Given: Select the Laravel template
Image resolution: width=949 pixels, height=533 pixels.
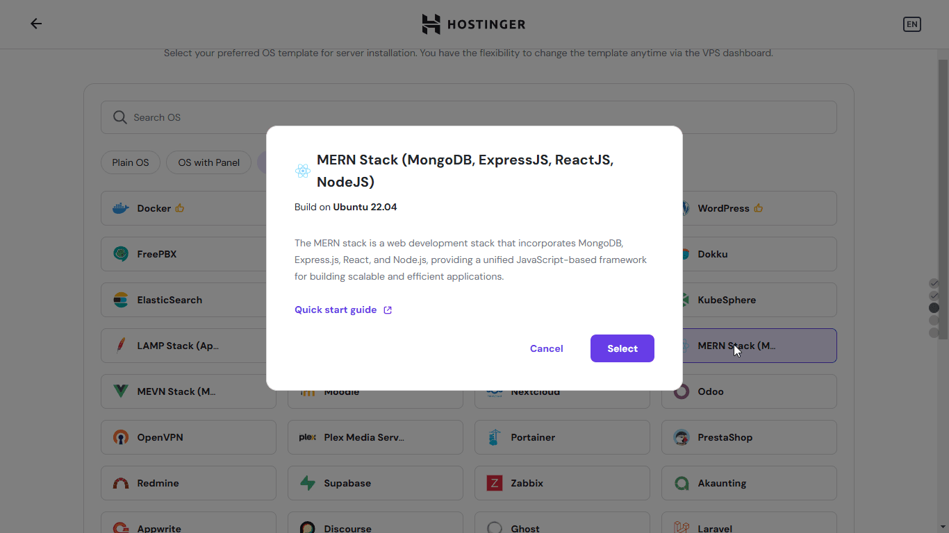Looking at the screenshot, I should (749, 523).
